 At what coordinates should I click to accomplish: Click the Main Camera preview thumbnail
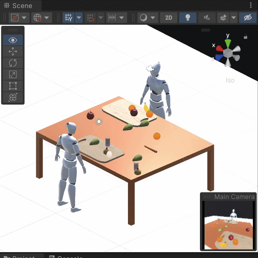tap(228, 225)
